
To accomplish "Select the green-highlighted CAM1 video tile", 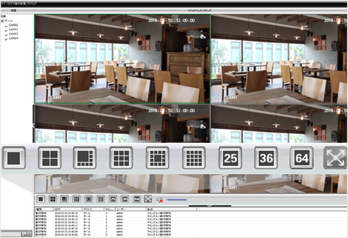I will (x=122, y=58).
